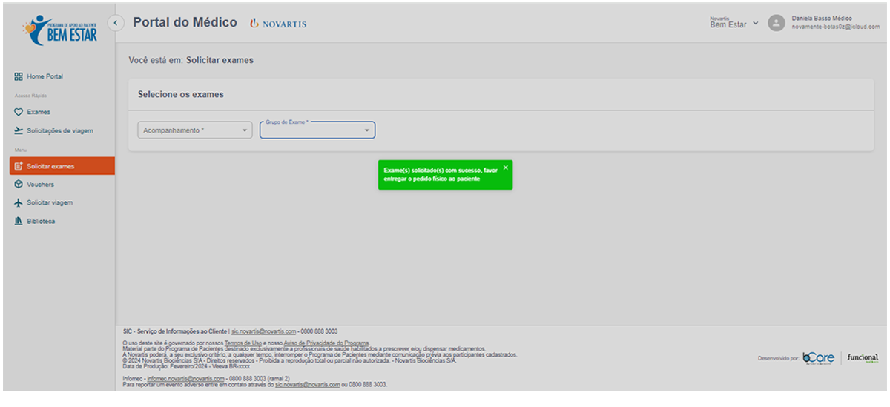Open the Termos de Uso link
Viewport: 890px width, 407px height.
pyautogui.click(x=243, y=343)
